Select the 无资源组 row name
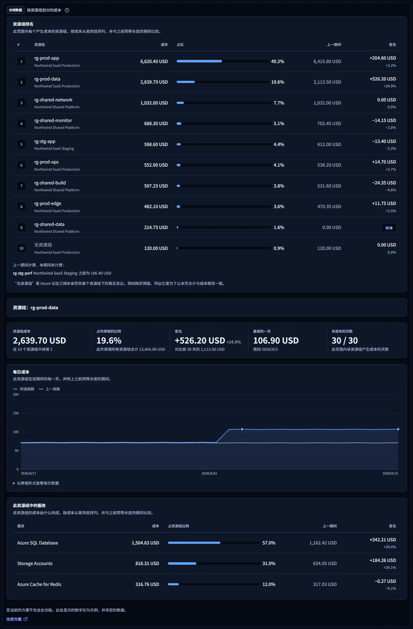 click(43, 245)
